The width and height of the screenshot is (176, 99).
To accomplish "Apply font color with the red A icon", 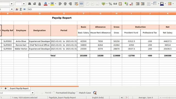I will pos(45,4).
